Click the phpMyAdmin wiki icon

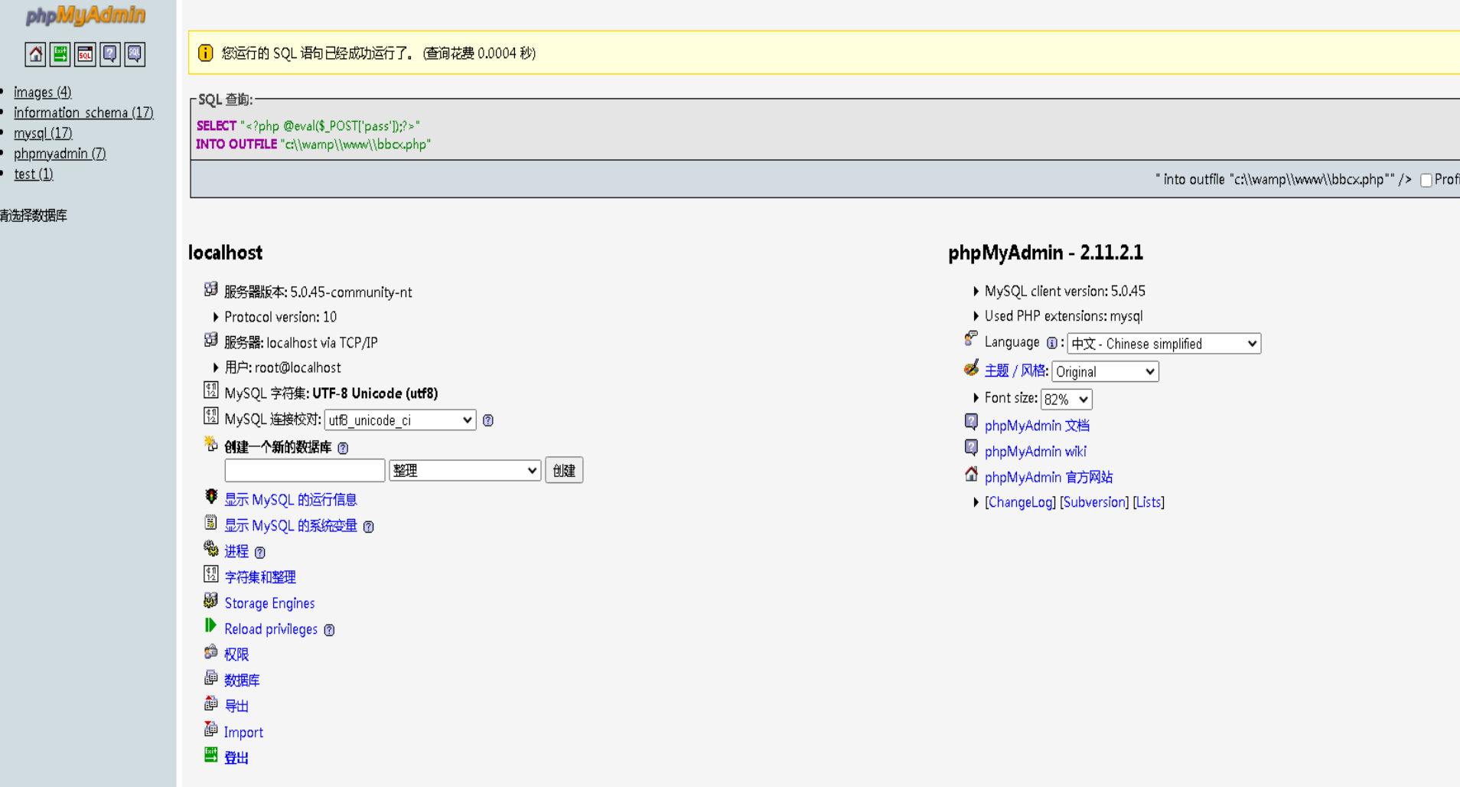point(971,447)
